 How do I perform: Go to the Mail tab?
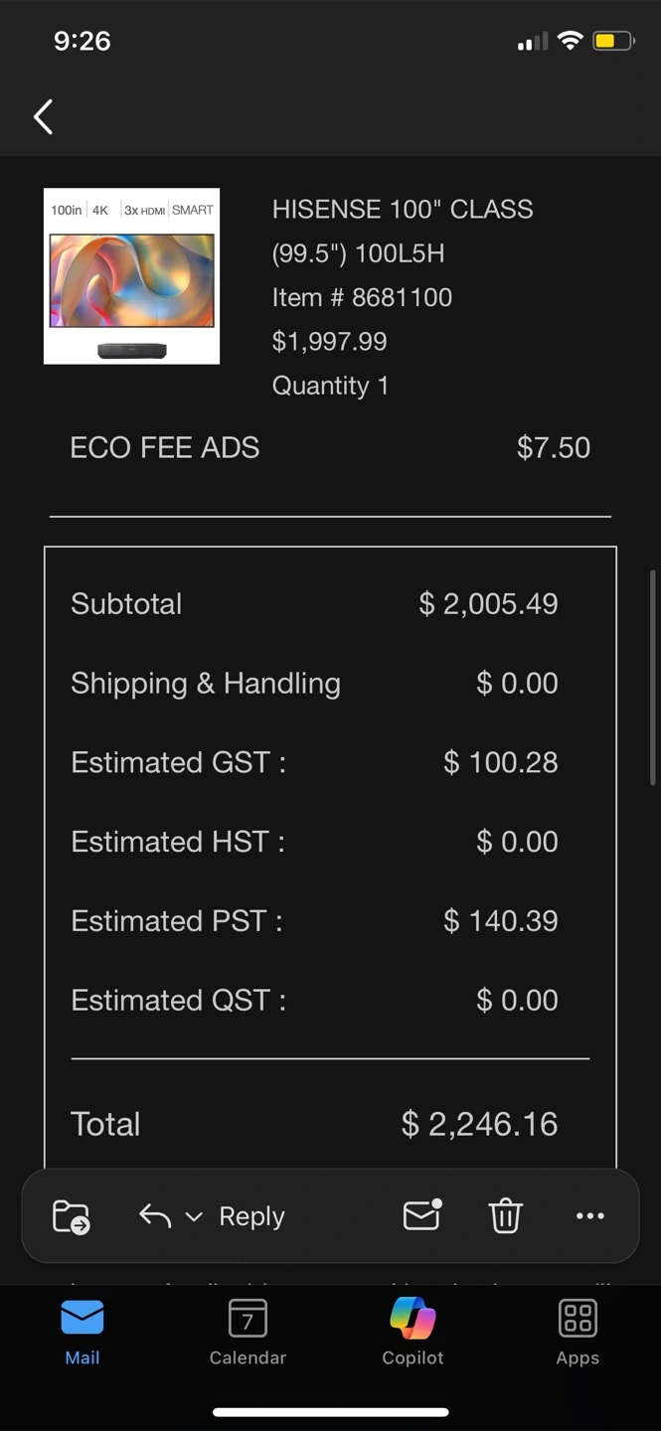83,1332
